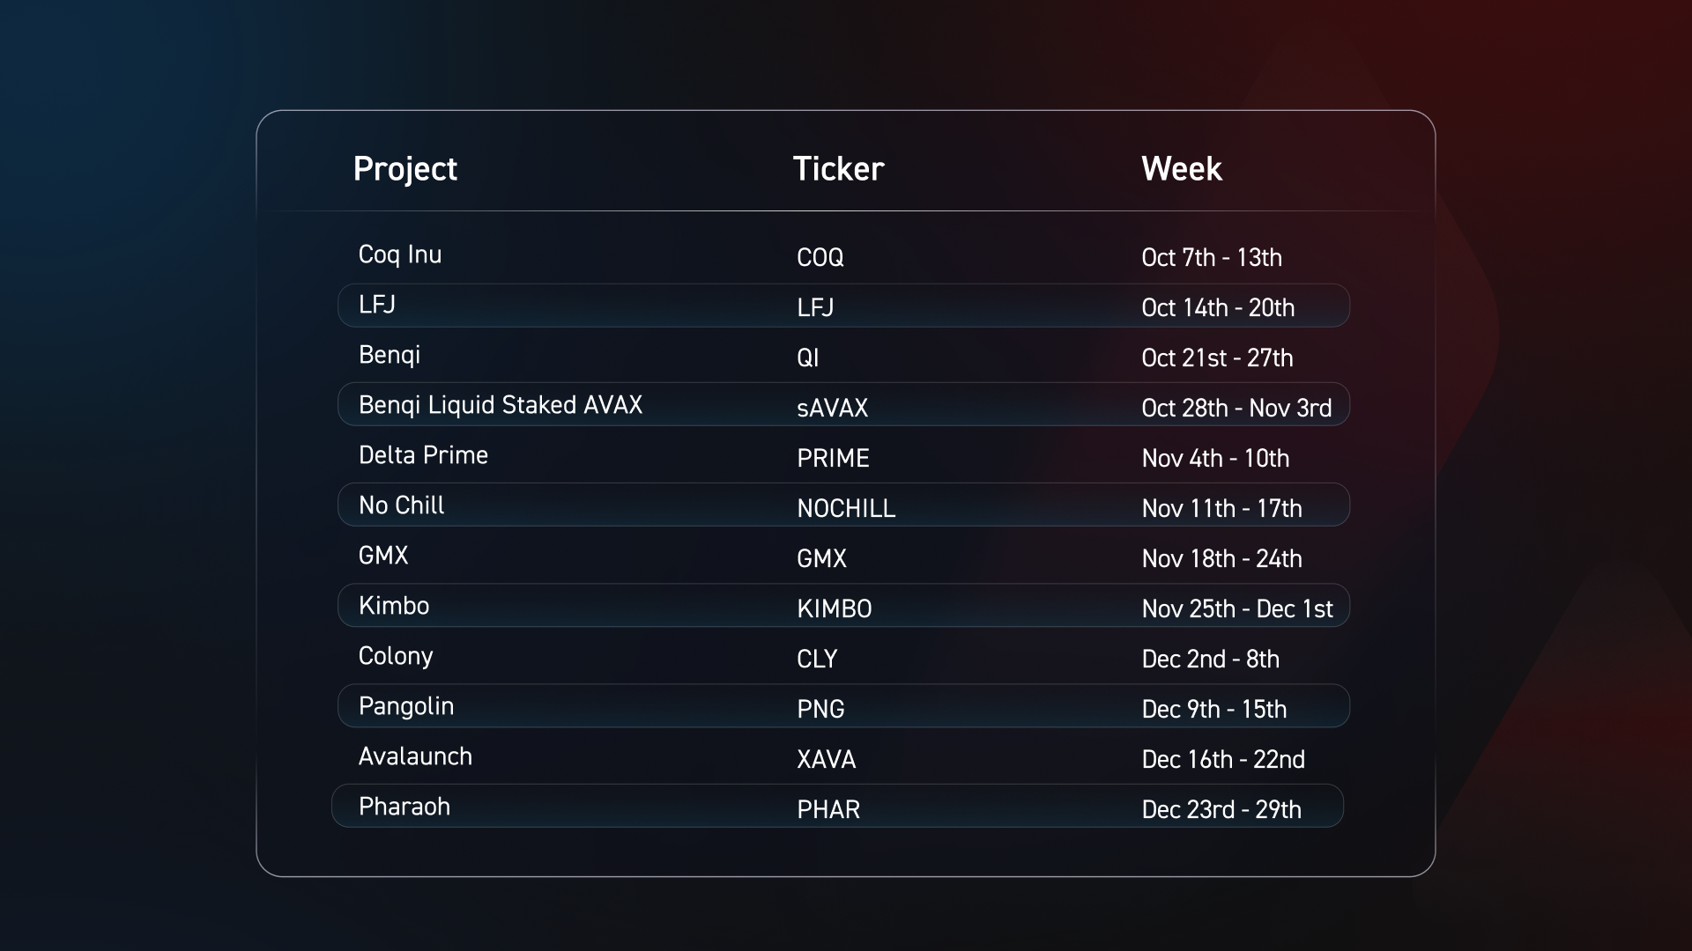
Task: Click the XAVA ticker
Action: pos(826,759)
